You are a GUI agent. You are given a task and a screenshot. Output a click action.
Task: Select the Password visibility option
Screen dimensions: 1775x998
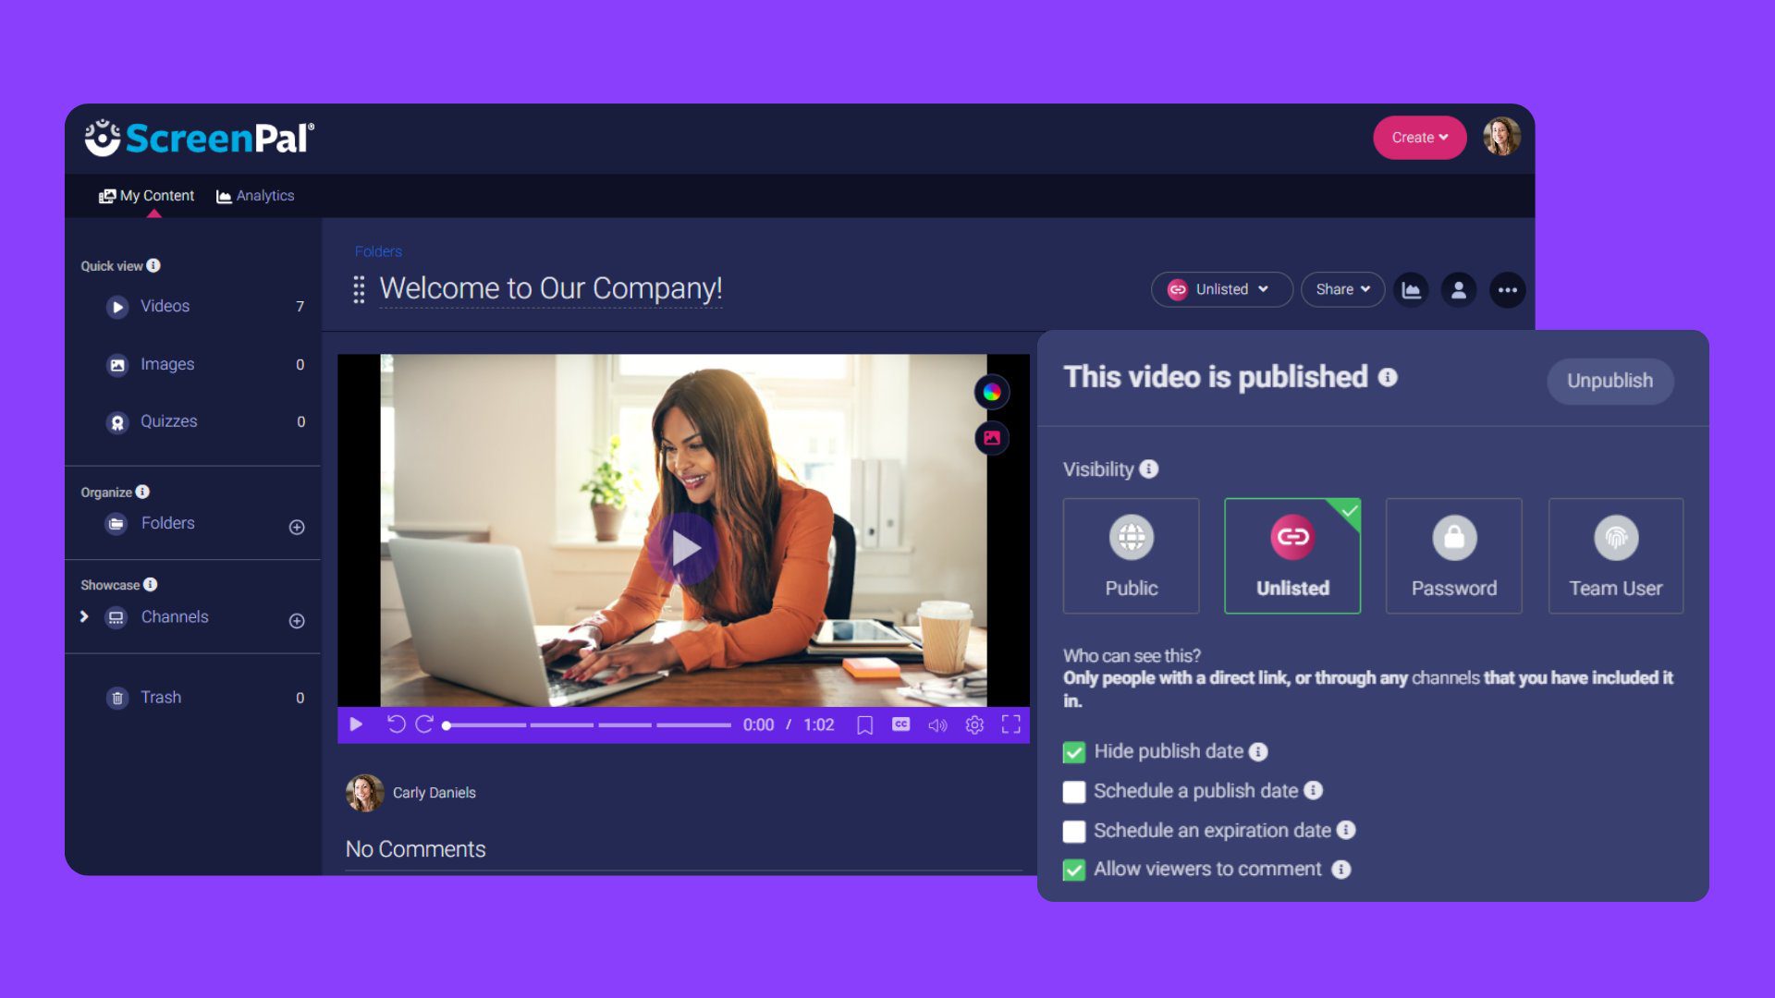click(x=1453, y=554)
